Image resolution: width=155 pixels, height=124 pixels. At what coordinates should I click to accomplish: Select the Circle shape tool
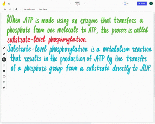[x=4, y=77]
